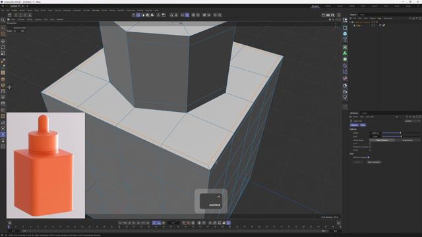Collapse the Subdivision Surface tree expander
The width and height of the screenshot is (422, 237).
pyautogui.click(x=350, y=22)
